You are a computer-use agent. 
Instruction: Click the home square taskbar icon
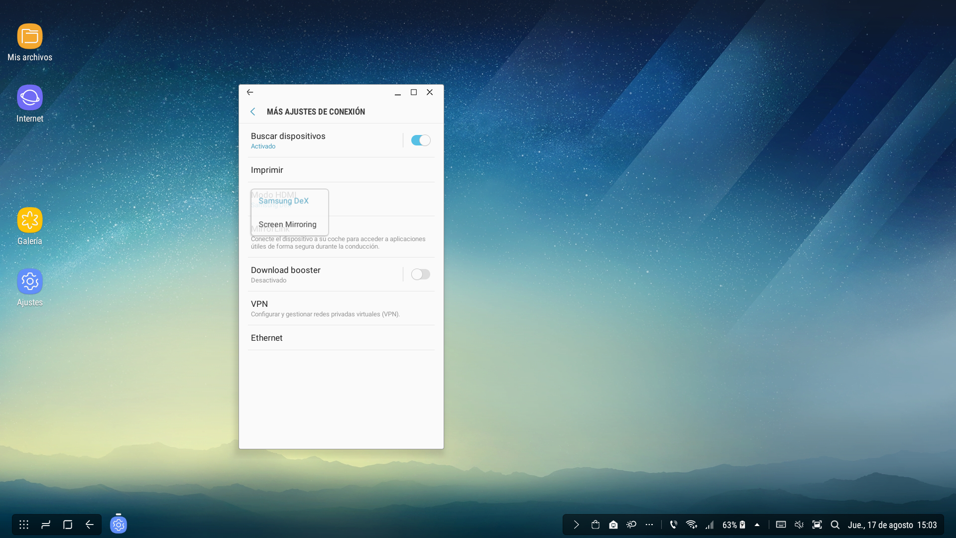[x=68, y=525]
